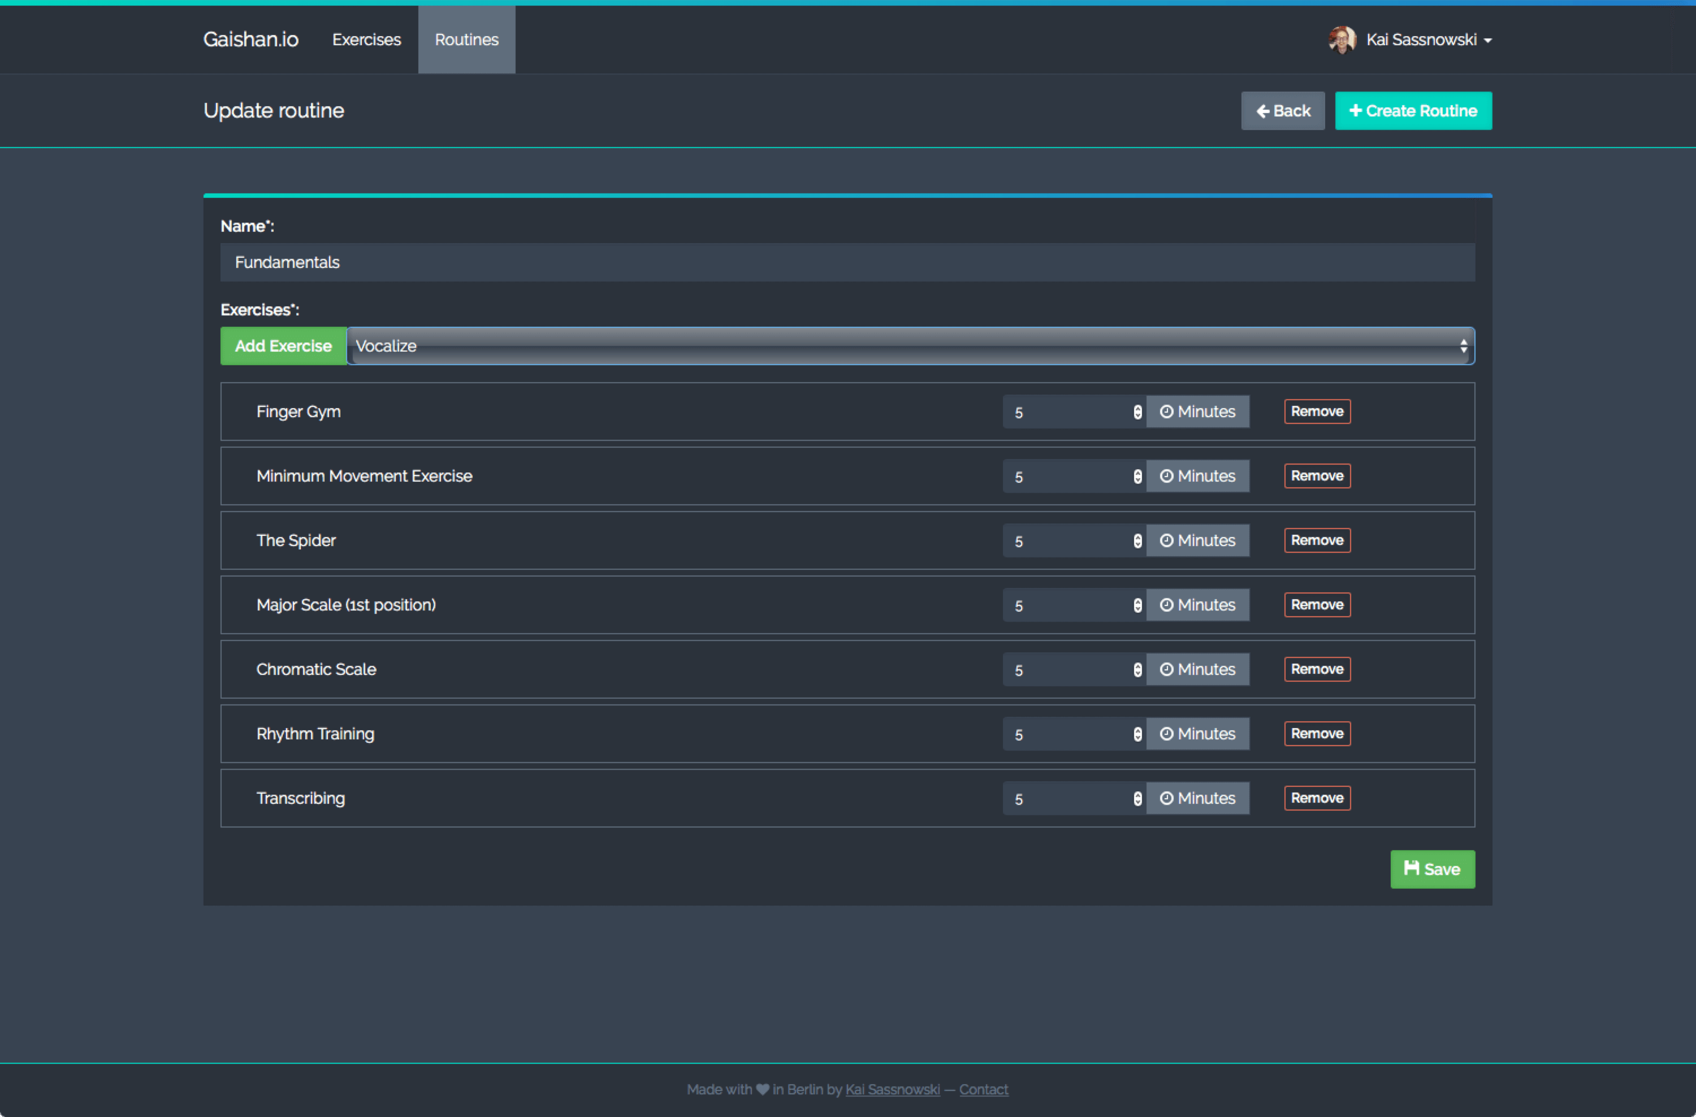The width and height of the screenshot is (1696, 1117).
Task: Adjust Finger Gym minutes stepper arrows
Action: [x=1138, y=412]
